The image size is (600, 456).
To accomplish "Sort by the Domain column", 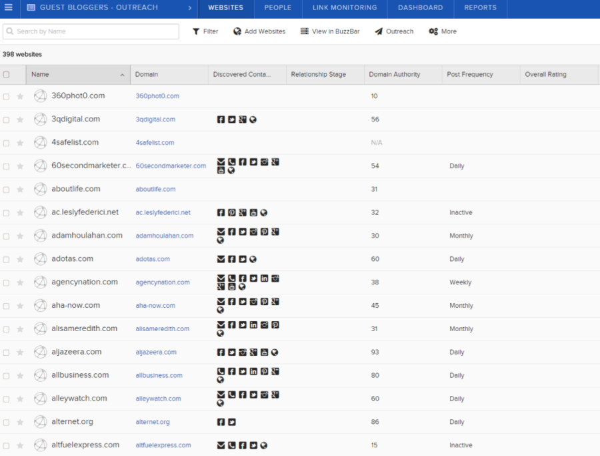I will point(169,74).
